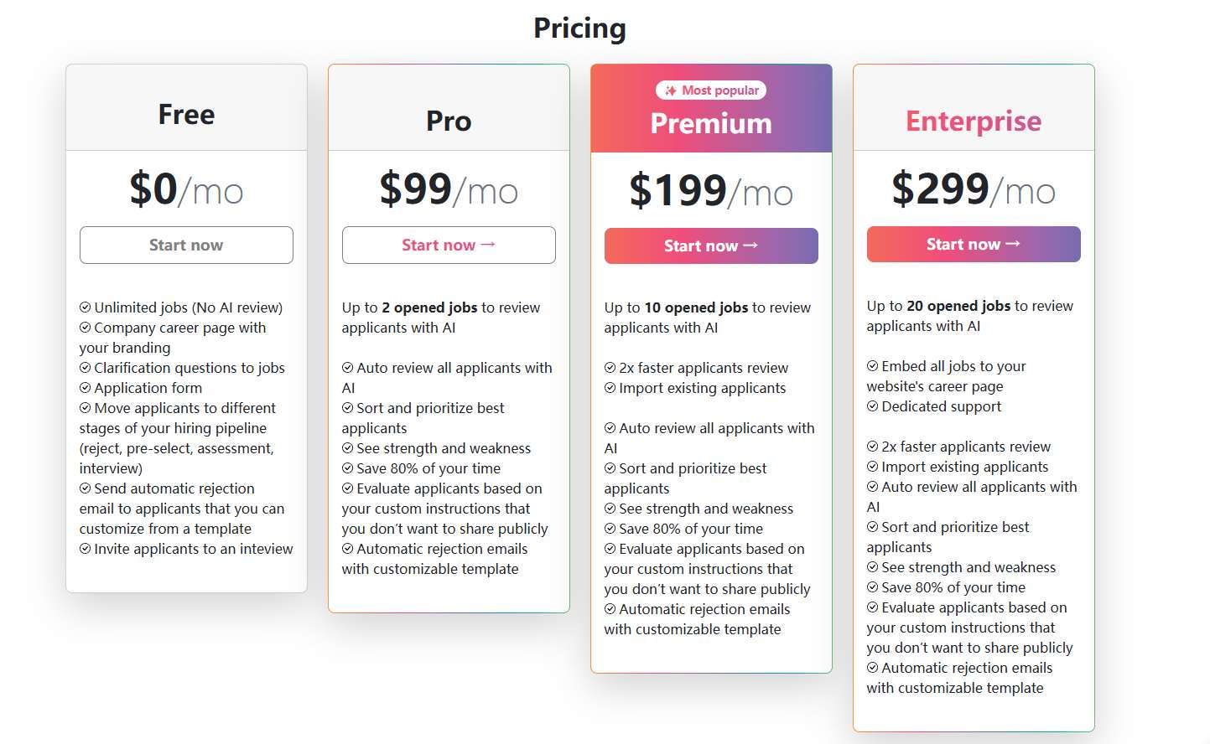Viewport: 1210px width, 744px height.
Task: Click check icon beside Invite applicants to an interview
Action: pyautogui.click(x=86, y=549)
